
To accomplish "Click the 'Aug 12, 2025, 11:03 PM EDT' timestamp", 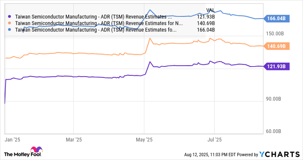I will pyautogui.click(x=210, y=155).
